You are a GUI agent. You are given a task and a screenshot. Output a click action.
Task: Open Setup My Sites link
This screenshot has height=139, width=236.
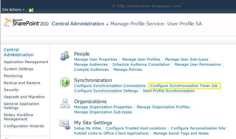[87, 128]
